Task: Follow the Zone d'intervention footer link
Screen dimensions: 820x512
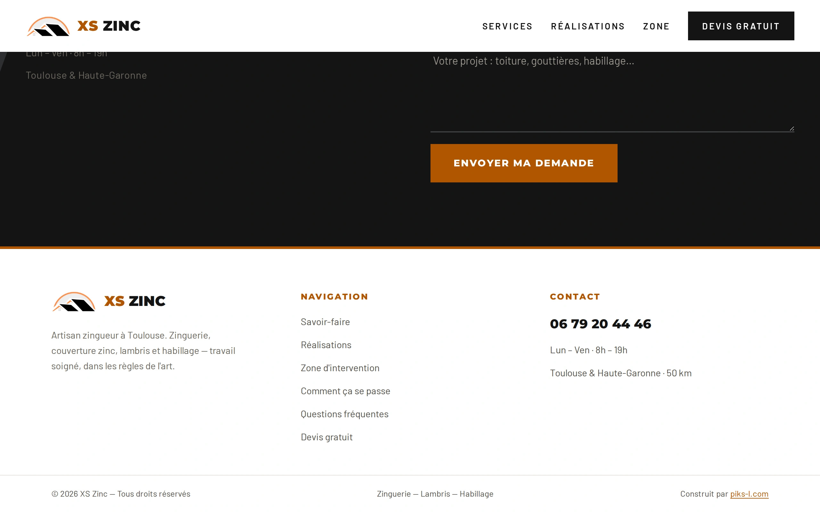Action: [x=340, y=368]
